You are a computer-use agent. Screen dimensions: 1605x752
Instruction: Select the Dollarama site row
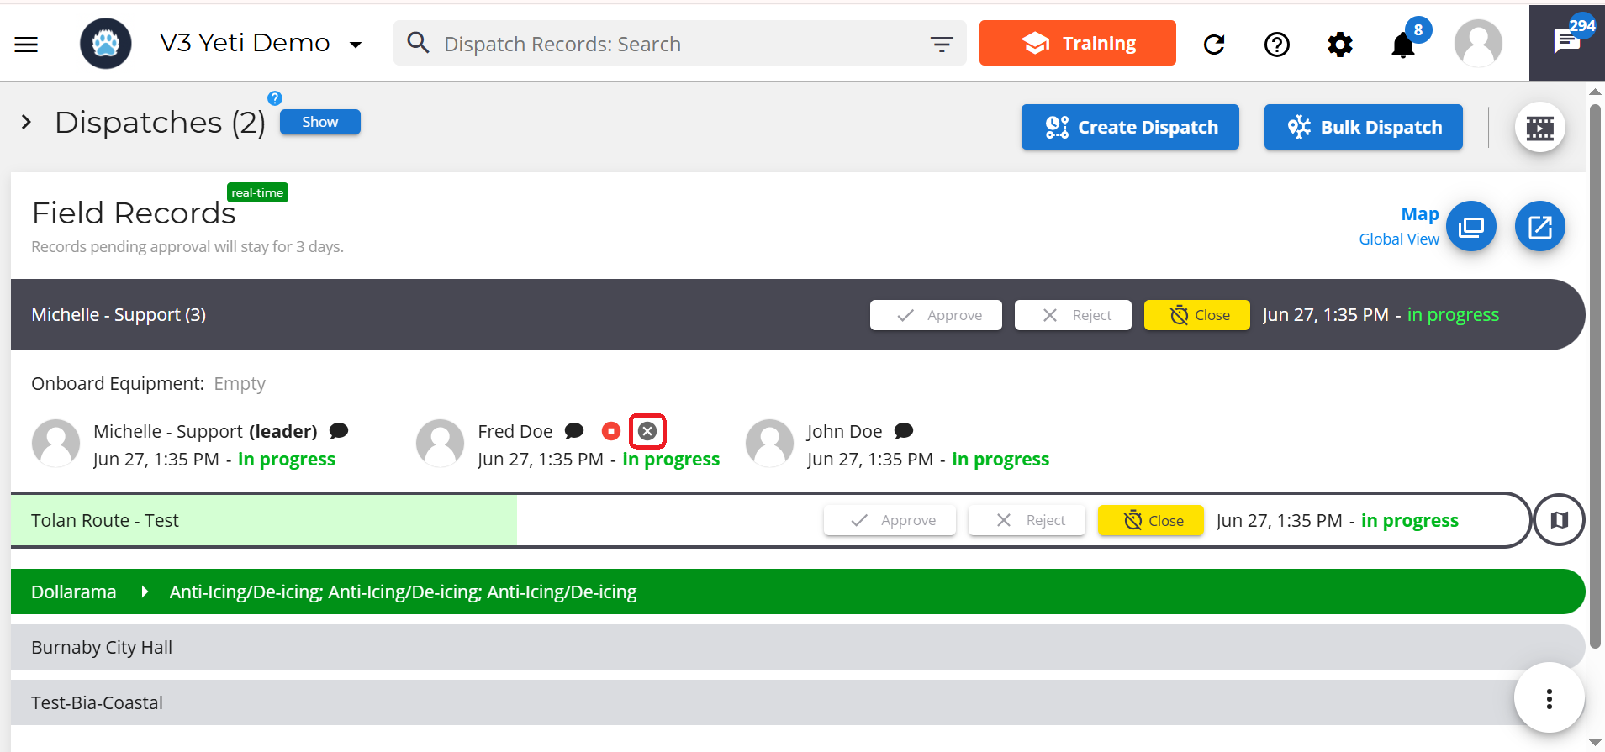798,592
